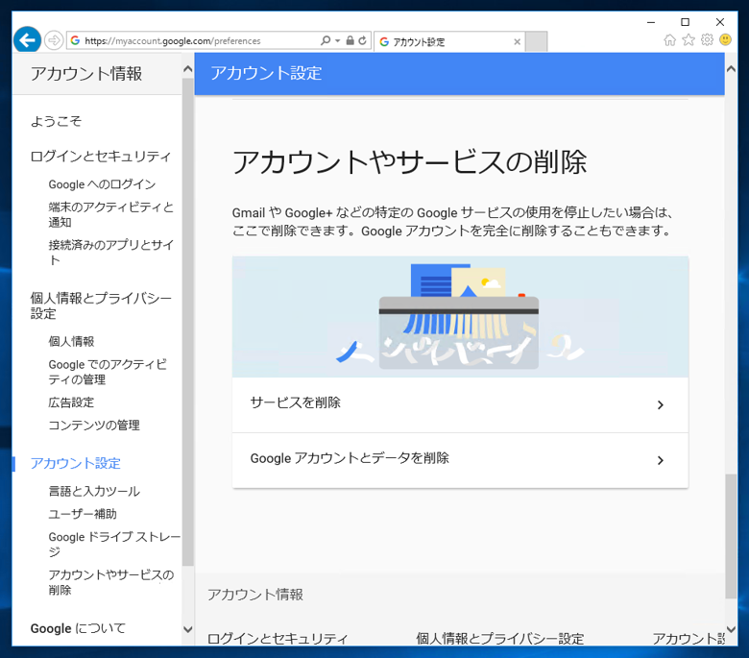749x658 pixels.
Task: Open Google ドライブ ストレージ sidebar link
Action: point(114,545)
